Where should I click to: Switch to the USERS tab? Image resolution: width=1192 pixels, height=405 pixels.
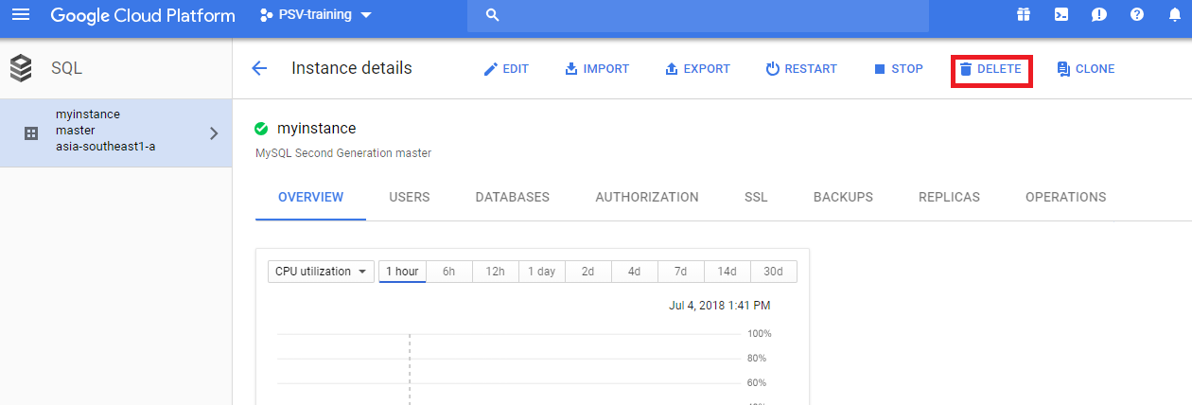tap(410, 198)
